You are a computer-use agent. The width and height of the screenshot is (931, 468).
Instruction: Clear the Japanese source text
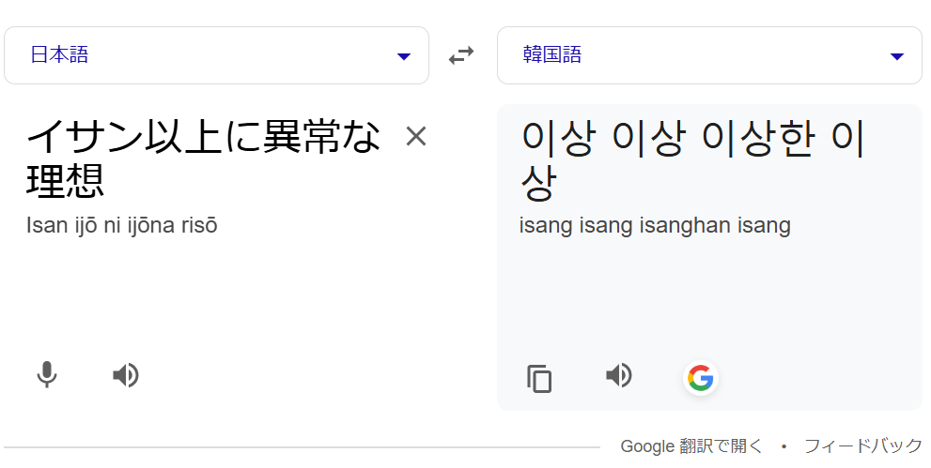pyautogui.click(x=415, y=137)
